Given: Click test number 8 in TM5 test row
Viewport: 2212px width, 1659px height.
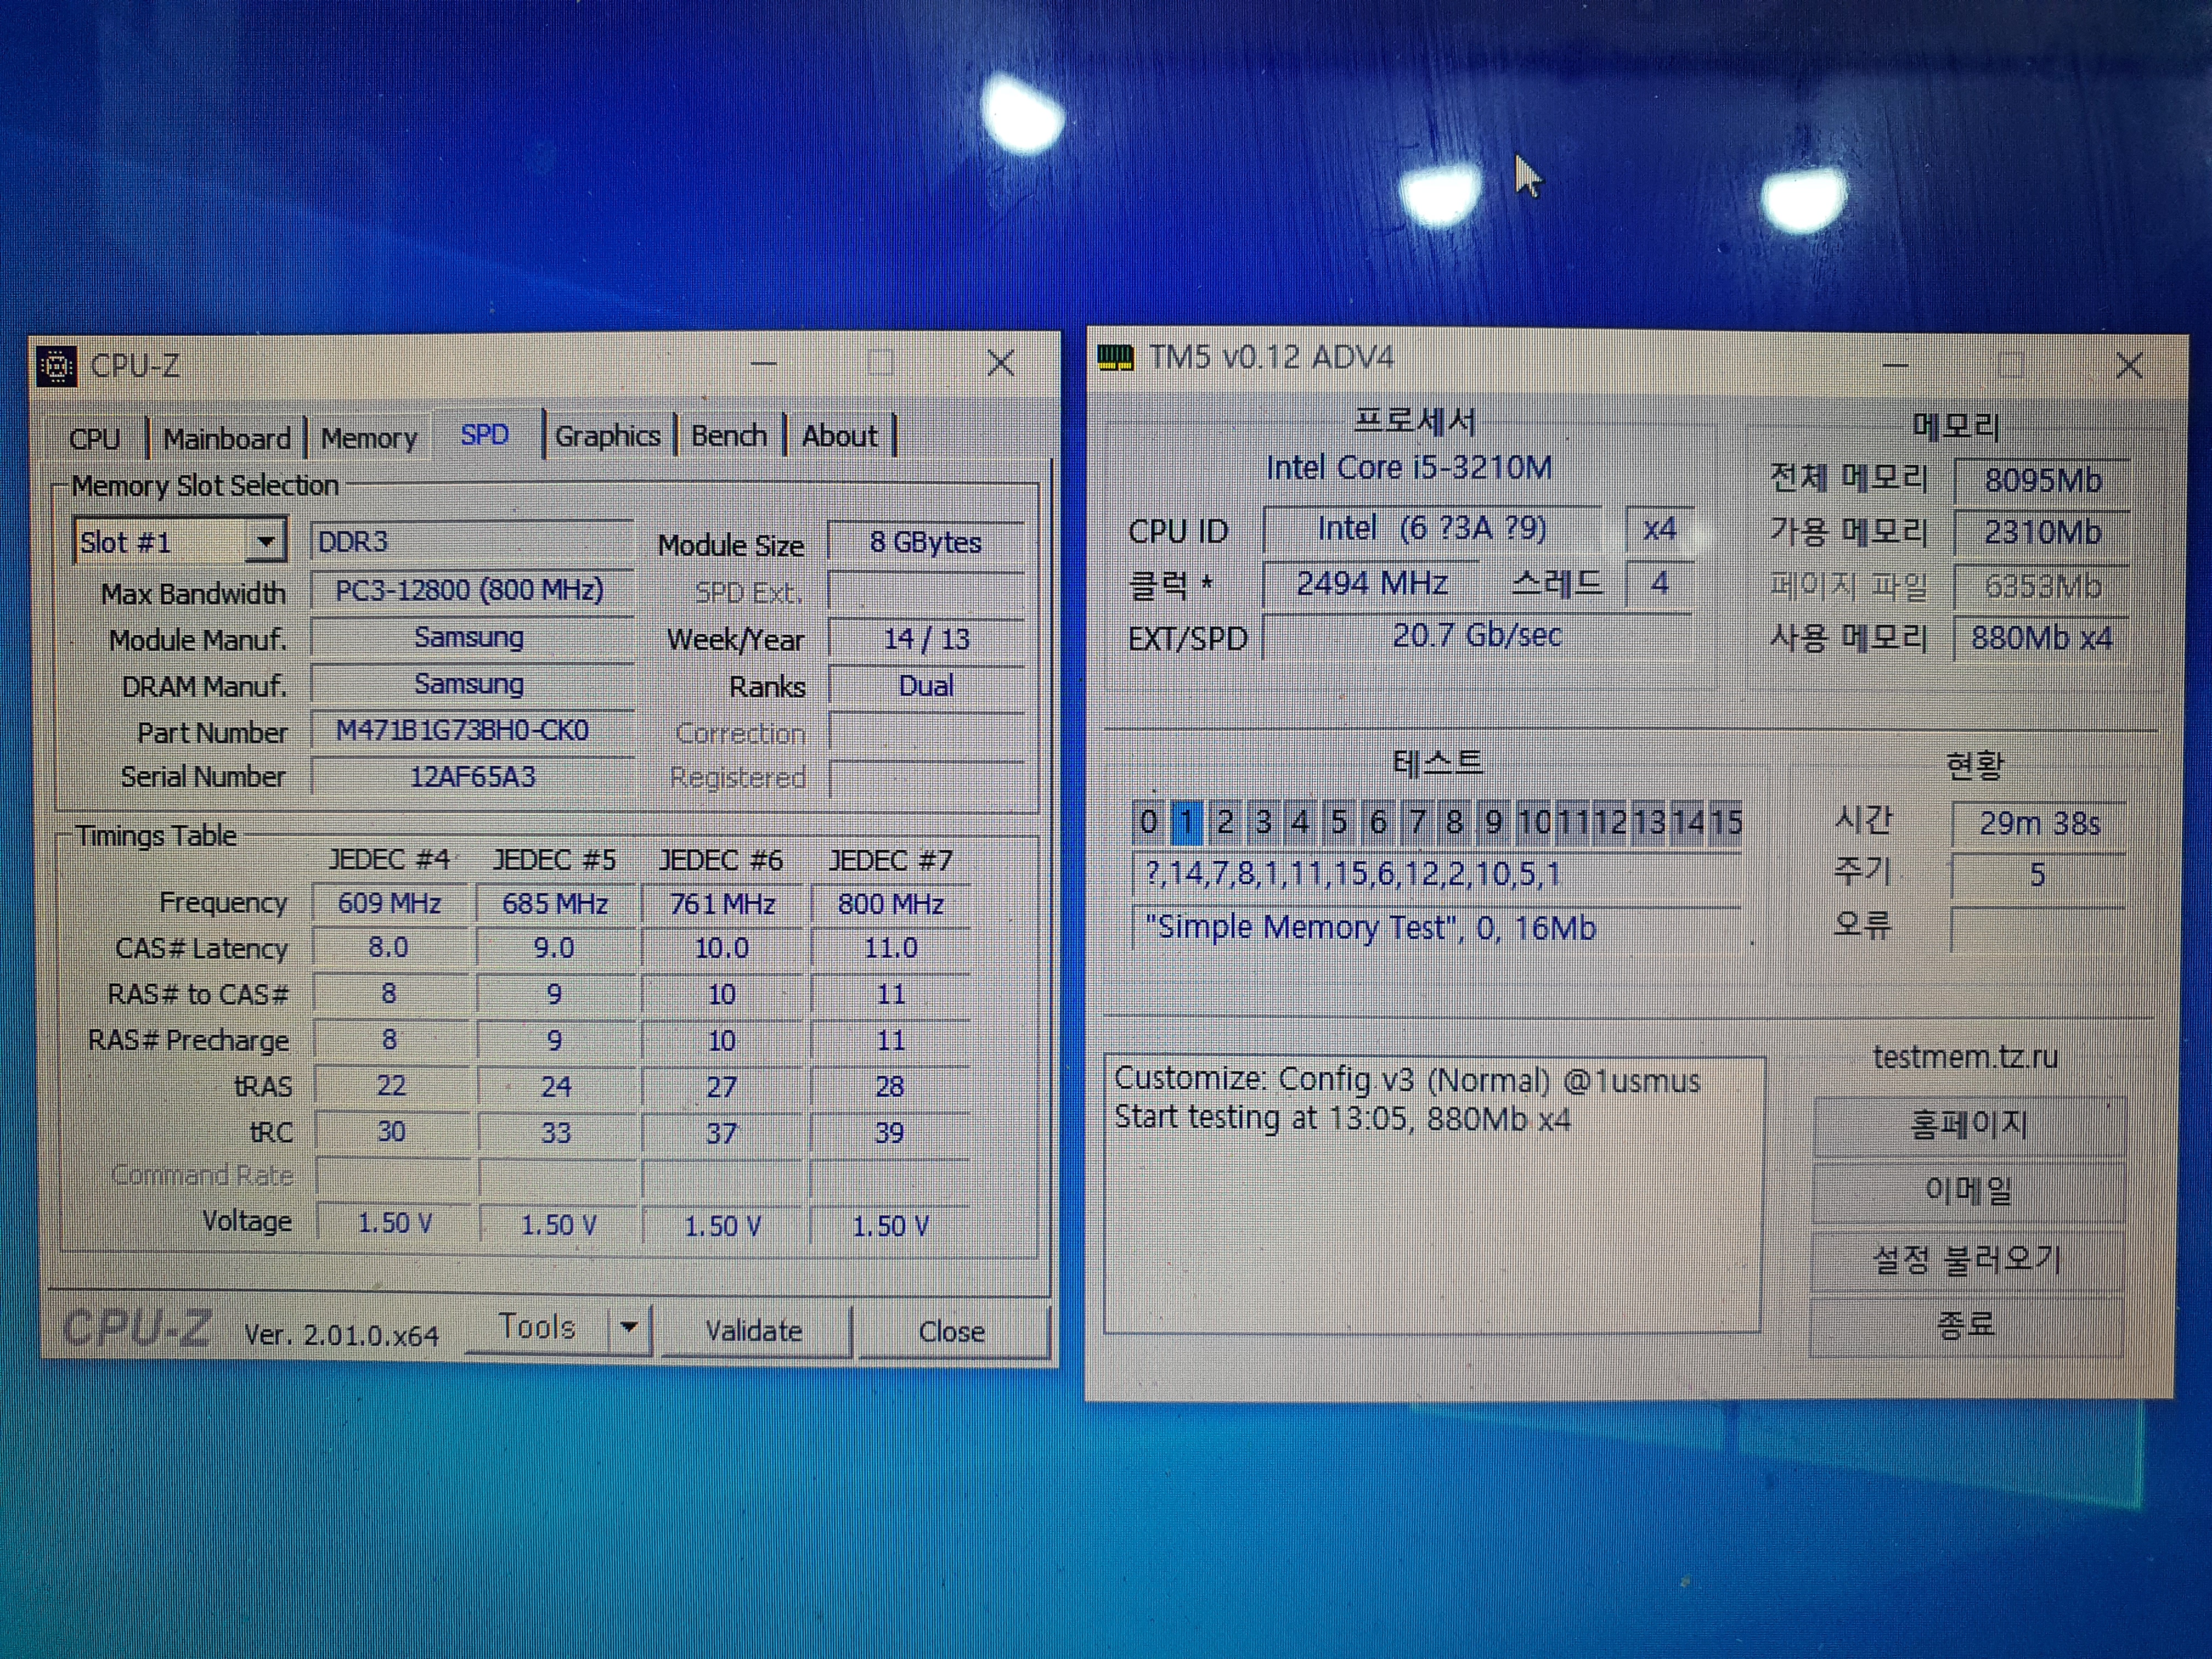Looking at the screenshot, I should [x=1455, y=822].
